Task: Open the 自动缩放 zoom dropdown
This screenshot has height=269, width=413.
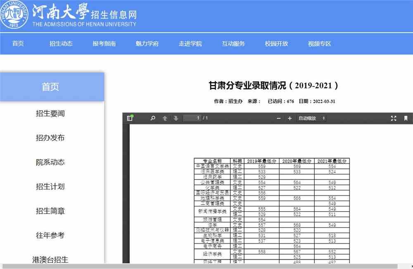Action: 311,118
